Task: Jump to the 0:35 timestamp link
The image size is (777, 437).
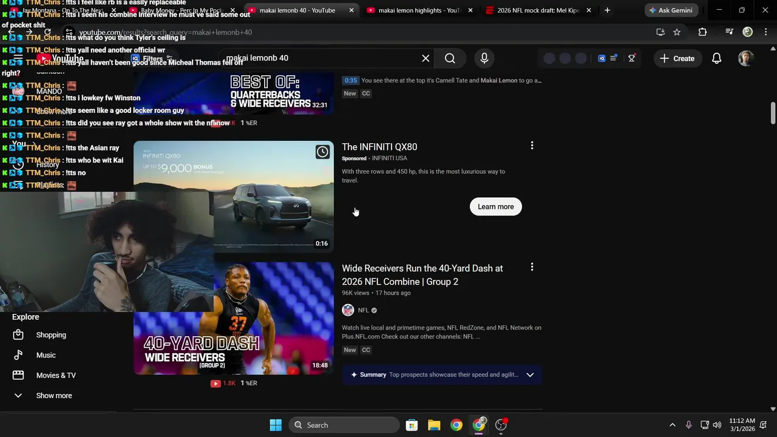Action: coord(350,80)
